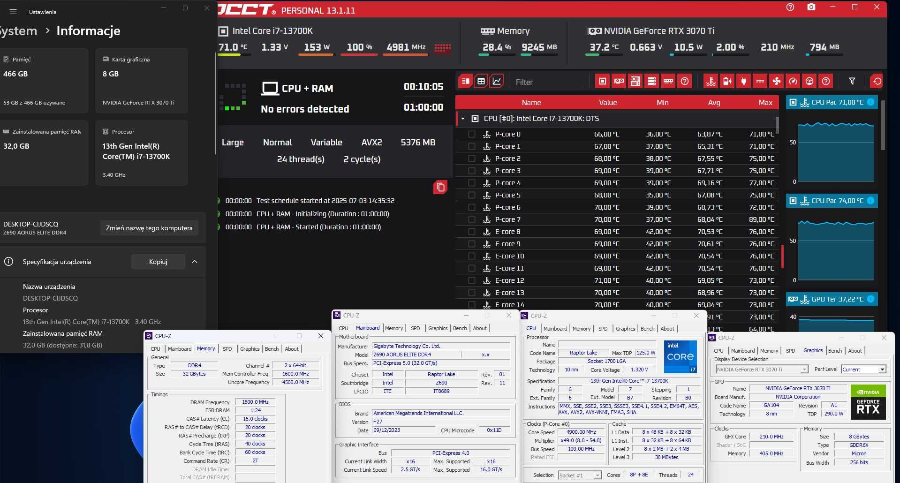The height and width of the screenshot is (483, 900).
Task: Tick the E-core 12 checkbox
Action: [x=472, y=280]
